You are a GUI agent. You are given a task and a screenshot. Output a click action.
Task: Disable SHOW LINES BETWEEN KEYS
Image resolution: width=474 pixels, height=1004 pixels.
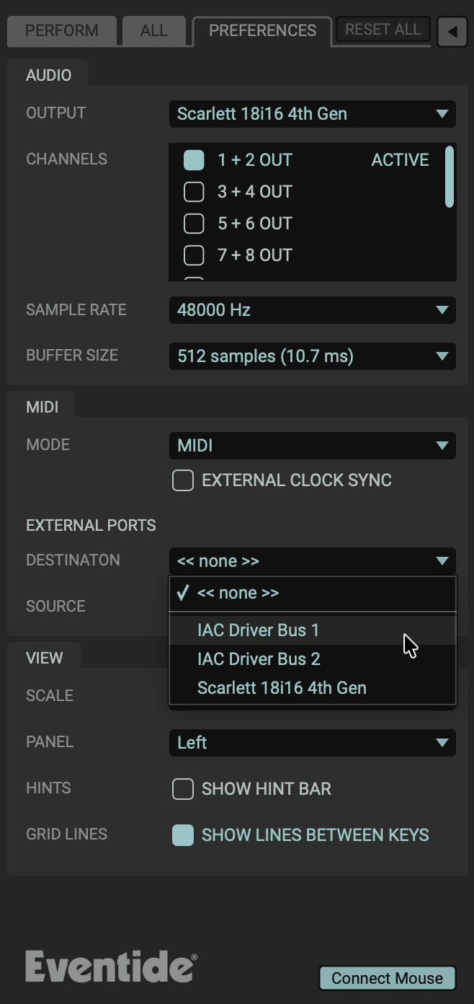(183, 835)
